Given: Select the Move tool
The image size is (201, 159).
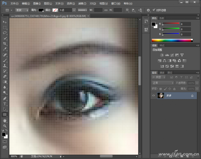Looking at the screenshot, I should click(x=5, y=22).
